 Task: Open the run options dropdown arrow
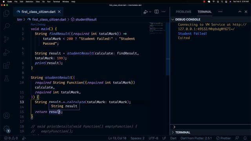[150, 12]
